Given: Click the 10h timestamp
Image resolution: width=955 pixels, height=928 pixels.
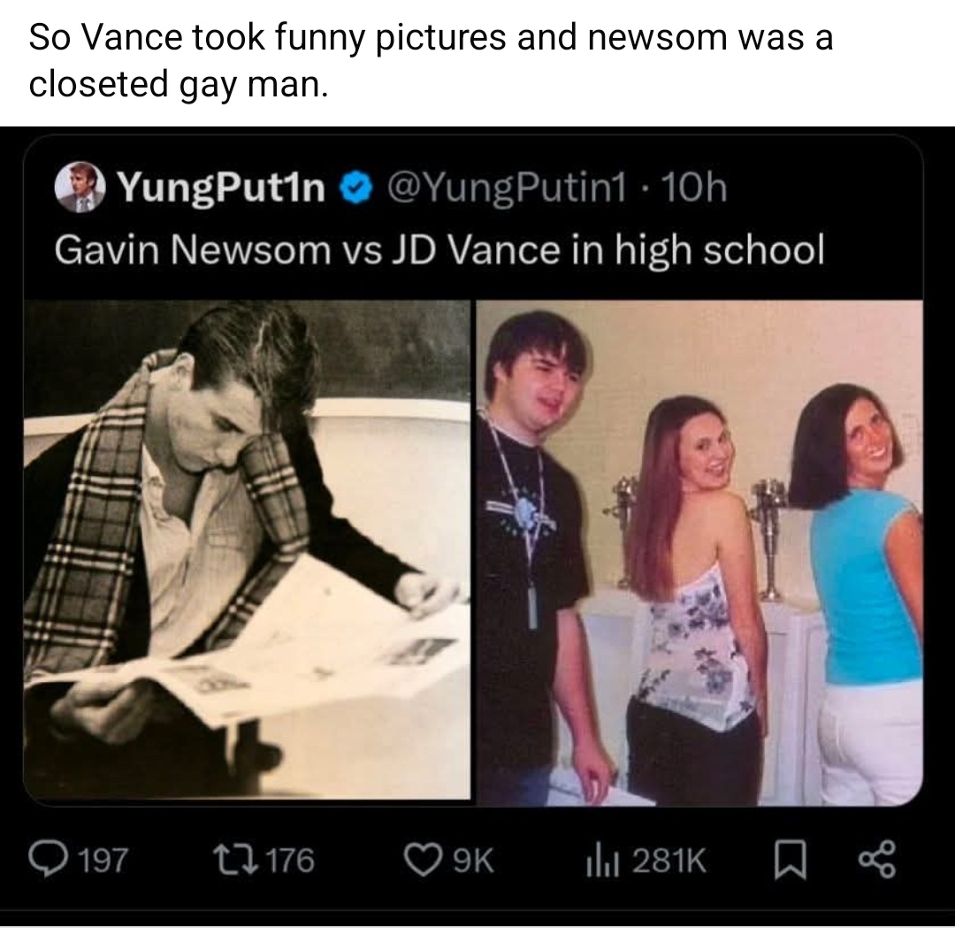Looking at the screenshot, I should point(694,188).
